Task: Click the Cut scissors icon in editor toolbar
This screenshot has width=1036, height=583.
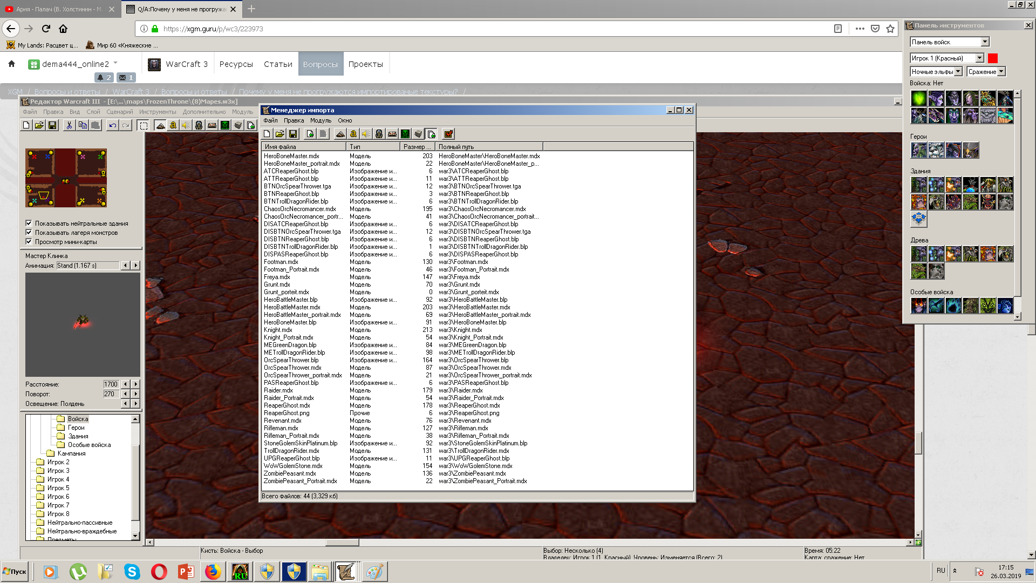Action: (x=69, y=125)
